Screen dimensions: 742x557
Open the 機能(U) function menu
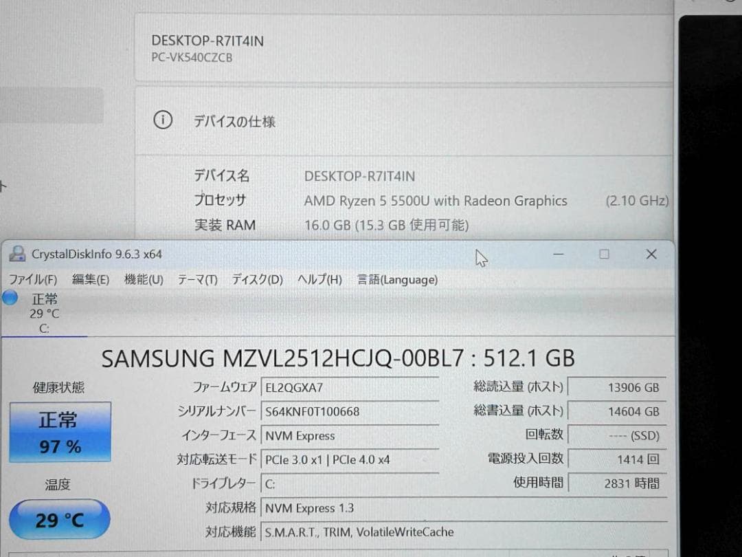(144, 280)
